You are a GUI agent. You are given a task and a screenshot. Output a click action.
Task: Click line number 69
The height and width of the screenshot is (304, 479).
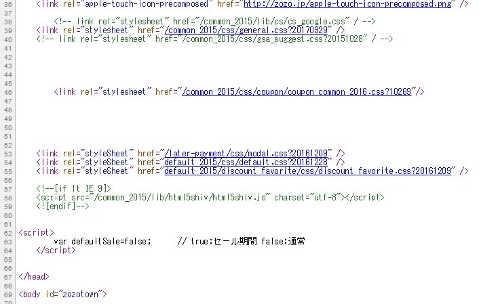[x=8, y=295]
